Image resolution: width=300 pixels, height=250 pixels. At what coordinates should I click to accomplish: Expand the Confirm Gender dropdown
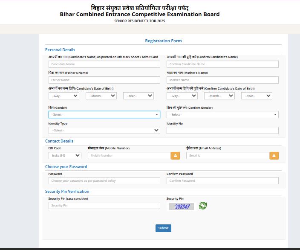click(x=222, y=115)
